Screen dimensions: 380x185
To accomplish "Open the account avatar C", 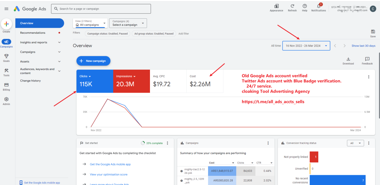I will pos(372,9).
